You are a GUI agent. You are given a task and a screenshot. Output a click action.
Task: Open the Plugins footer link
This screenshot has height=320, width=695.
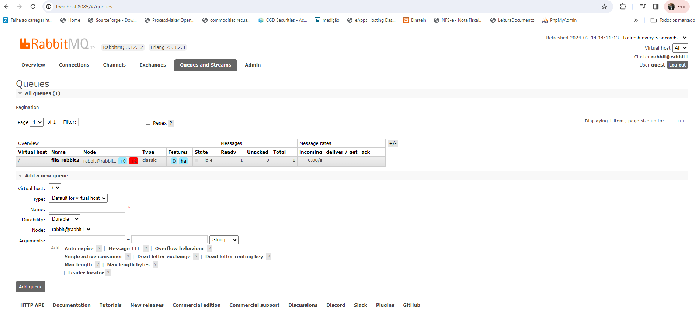point(385,305)
